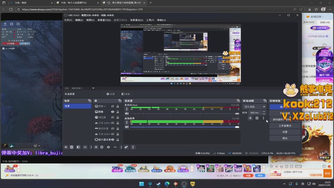Image resolution: width=334 pixels, height=188 pixels.
Task: Open transition three-dot properties menu
Action: point(263,118)
